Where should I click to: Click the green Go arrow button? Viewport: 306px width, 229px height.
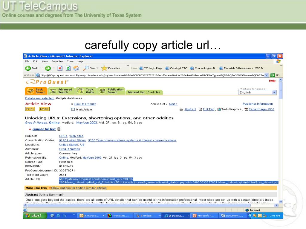pyautogui.click(x=273, y=75)
